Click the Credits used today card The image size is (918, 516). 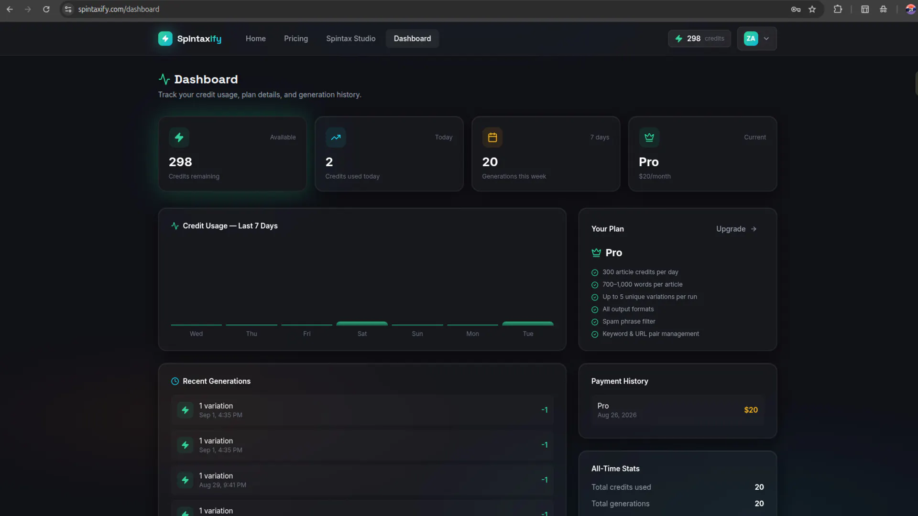(389, 154)
